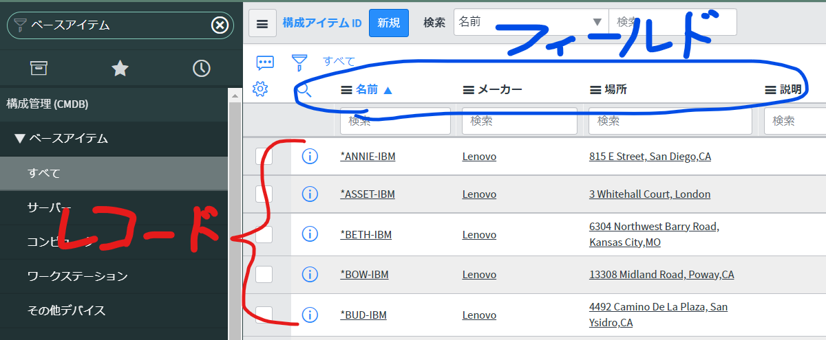
Task: Click the 場所 column search box
Action: 670,121
